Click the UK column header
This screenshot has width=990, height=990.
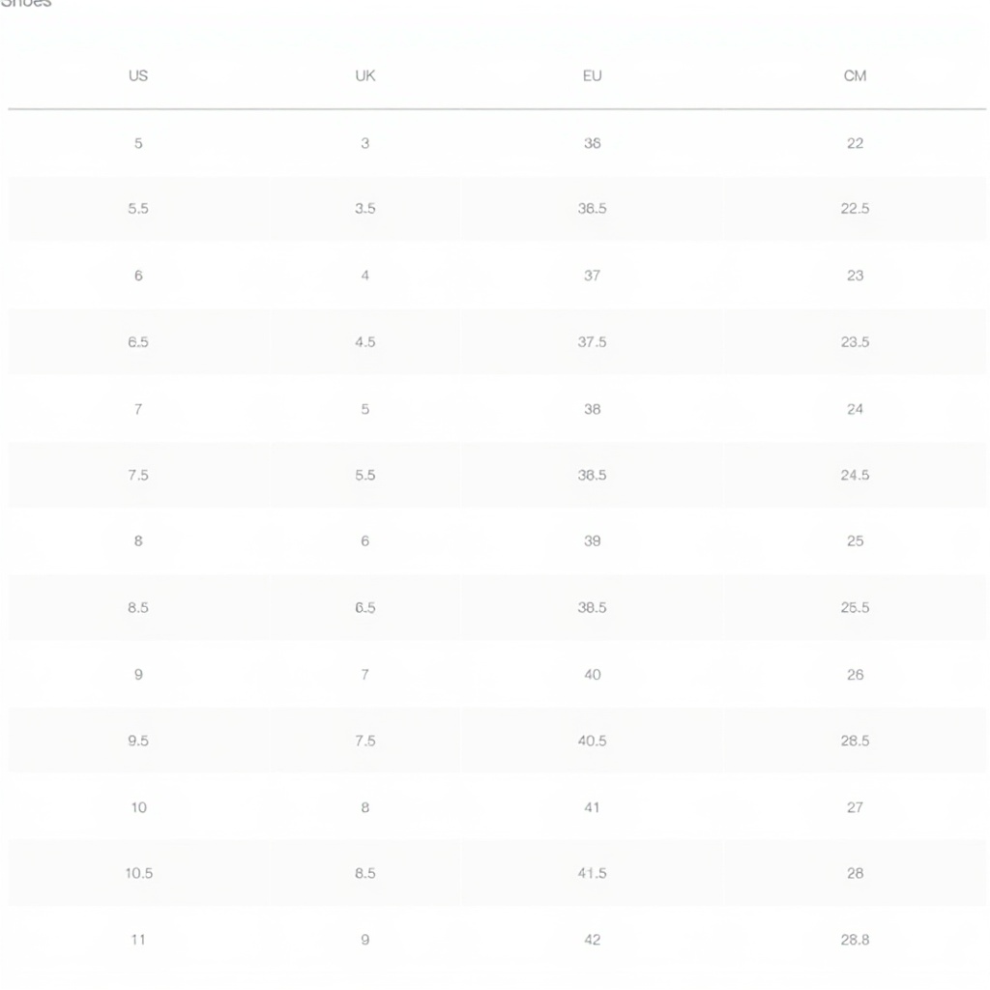click(x=364, y=75)
